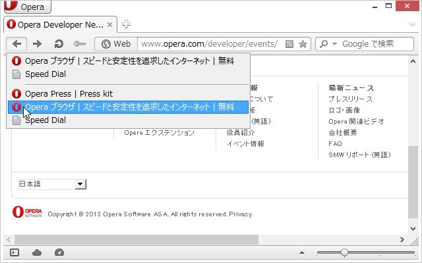Select Opera Press | Press kit entry
The image size is (422, 263).
[x=128, y=93]
